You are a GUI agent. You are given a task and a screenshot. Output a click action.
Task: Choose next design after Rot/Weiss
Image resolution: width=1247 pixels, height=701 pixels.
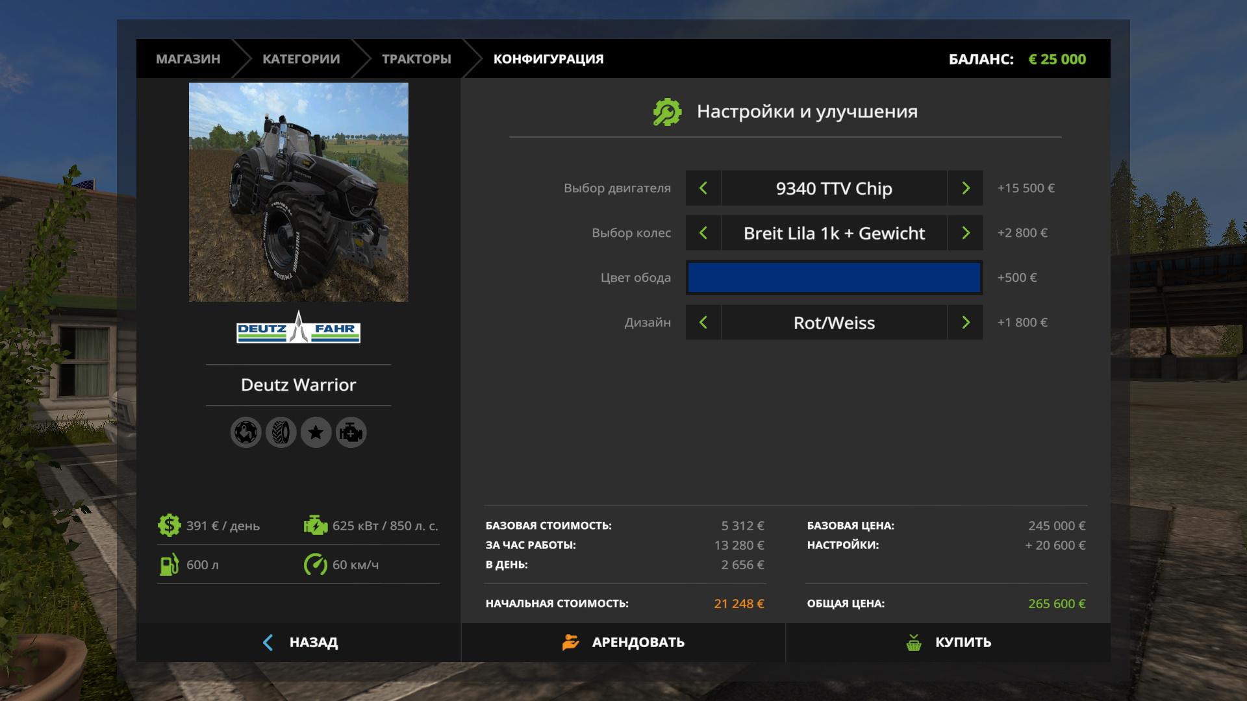point(965,323)
